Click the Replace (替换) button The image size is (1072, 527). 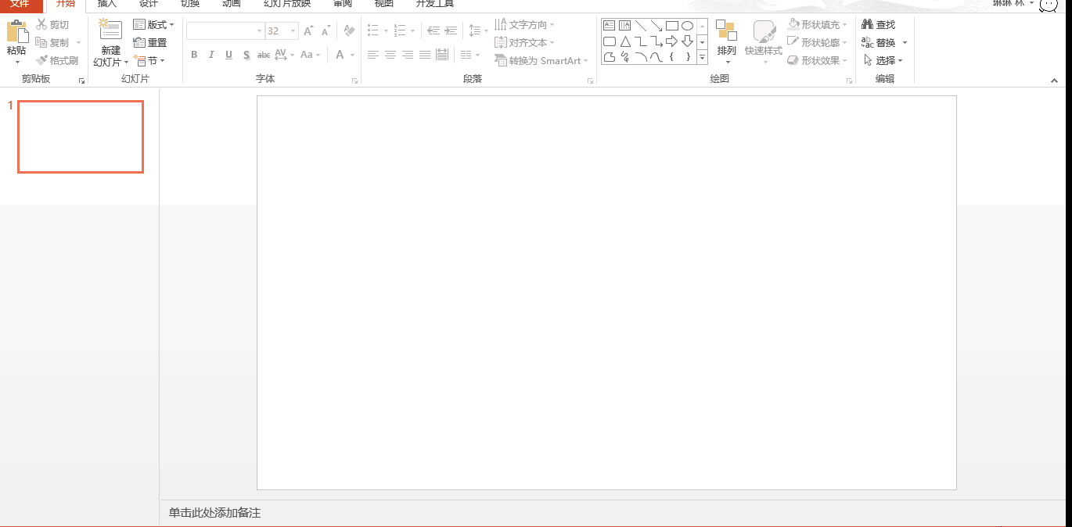881,42
